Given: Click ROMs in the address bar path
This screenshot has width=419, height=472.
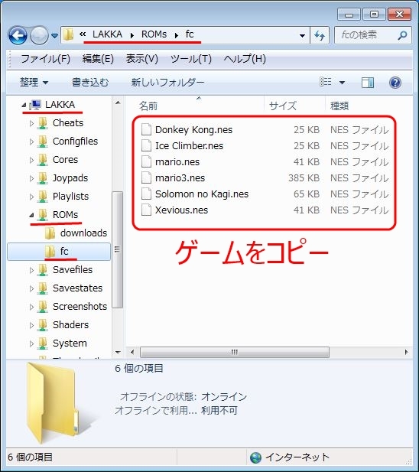Looking at the screenshot, I should pyautogui.click(x=154, y=34).
